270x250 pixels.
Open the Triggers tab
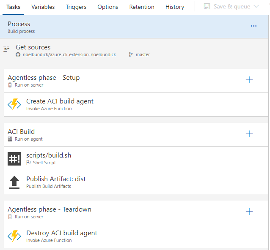point(76,7)
